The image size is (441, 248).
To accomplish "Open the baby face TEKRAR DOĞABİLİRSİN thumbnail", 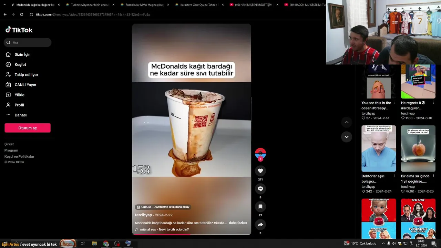I will (x=379, y=218).
